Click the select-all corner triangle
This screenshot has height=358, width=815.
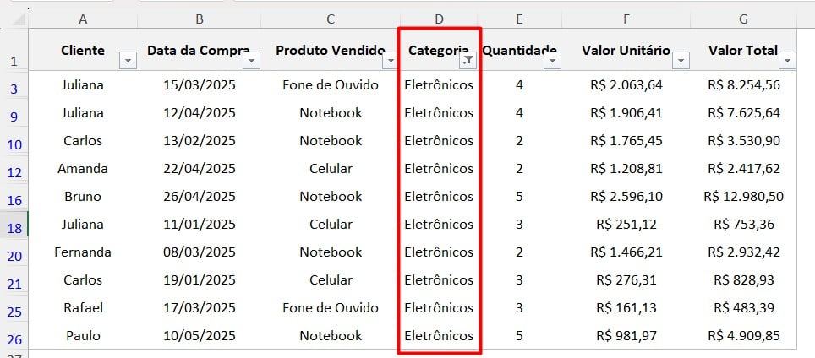(x=19, y=19)
